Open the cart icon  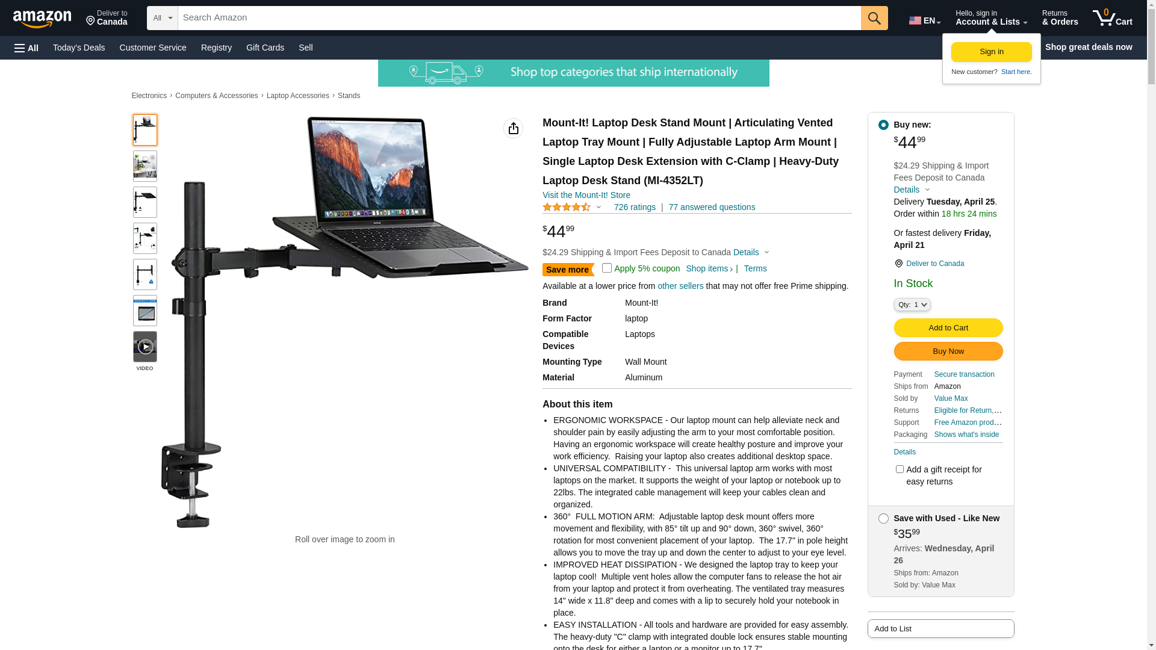(x=1112, y=18)
